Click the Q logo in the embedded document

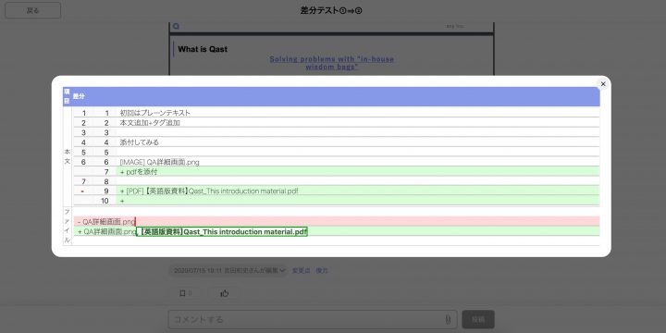[x=176, y=26]
